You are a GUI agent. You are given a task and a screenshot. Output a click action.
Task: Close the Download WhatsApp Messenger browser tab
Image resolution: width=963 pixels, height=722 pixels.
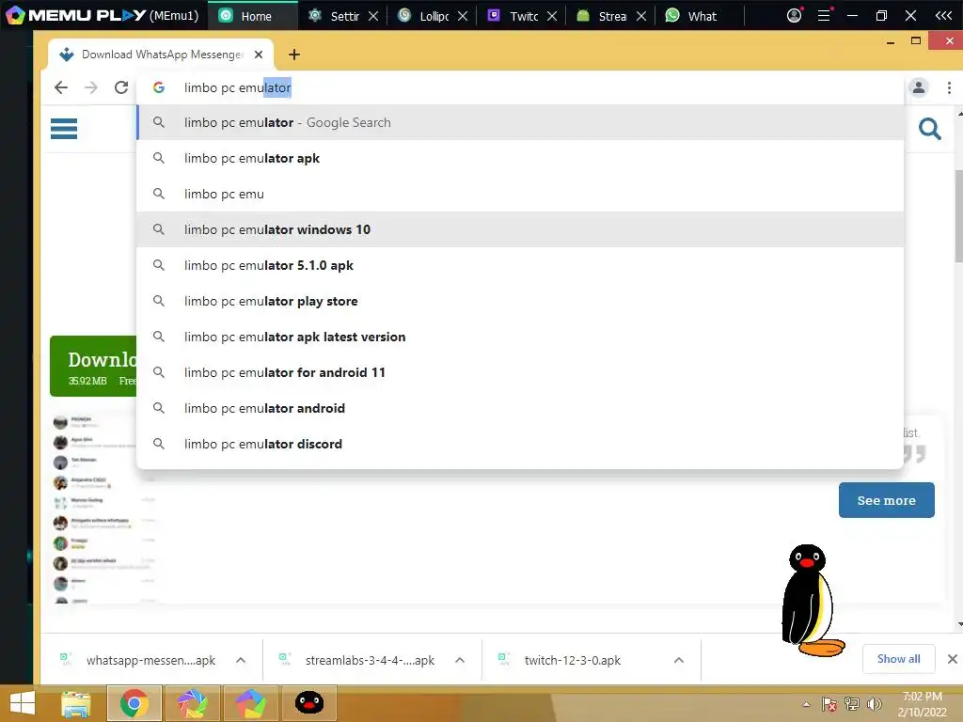(259, 55)
